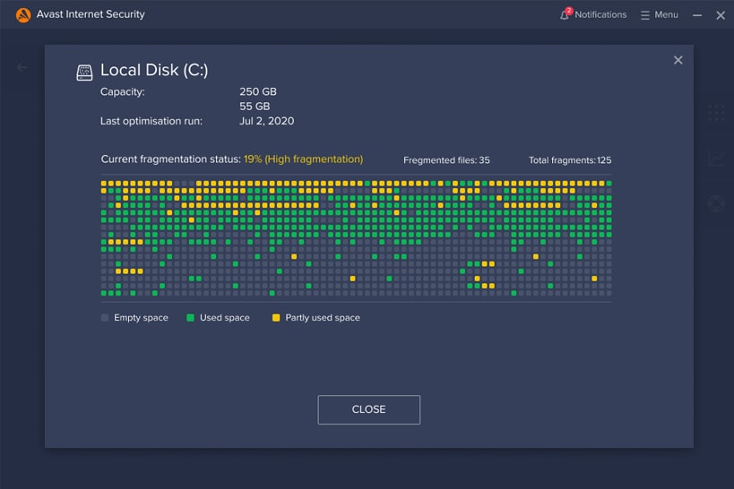Click the '250 GB' capacity value
The image size is (734, 489).
[258, 91]
